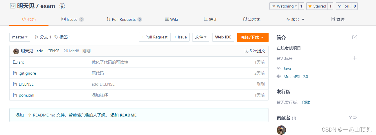Open the Pull Requests tab

click(124, 19)
